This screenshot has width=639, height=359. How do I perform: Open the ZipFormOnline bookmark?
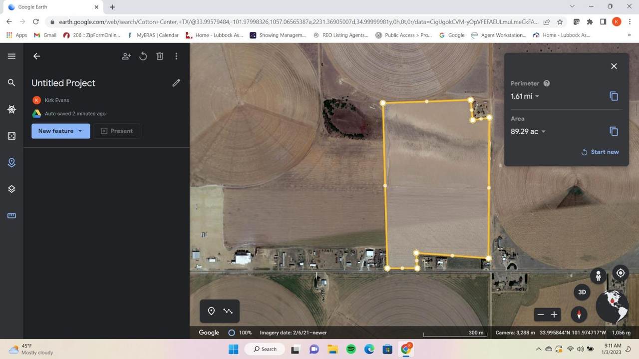(92, 35)
